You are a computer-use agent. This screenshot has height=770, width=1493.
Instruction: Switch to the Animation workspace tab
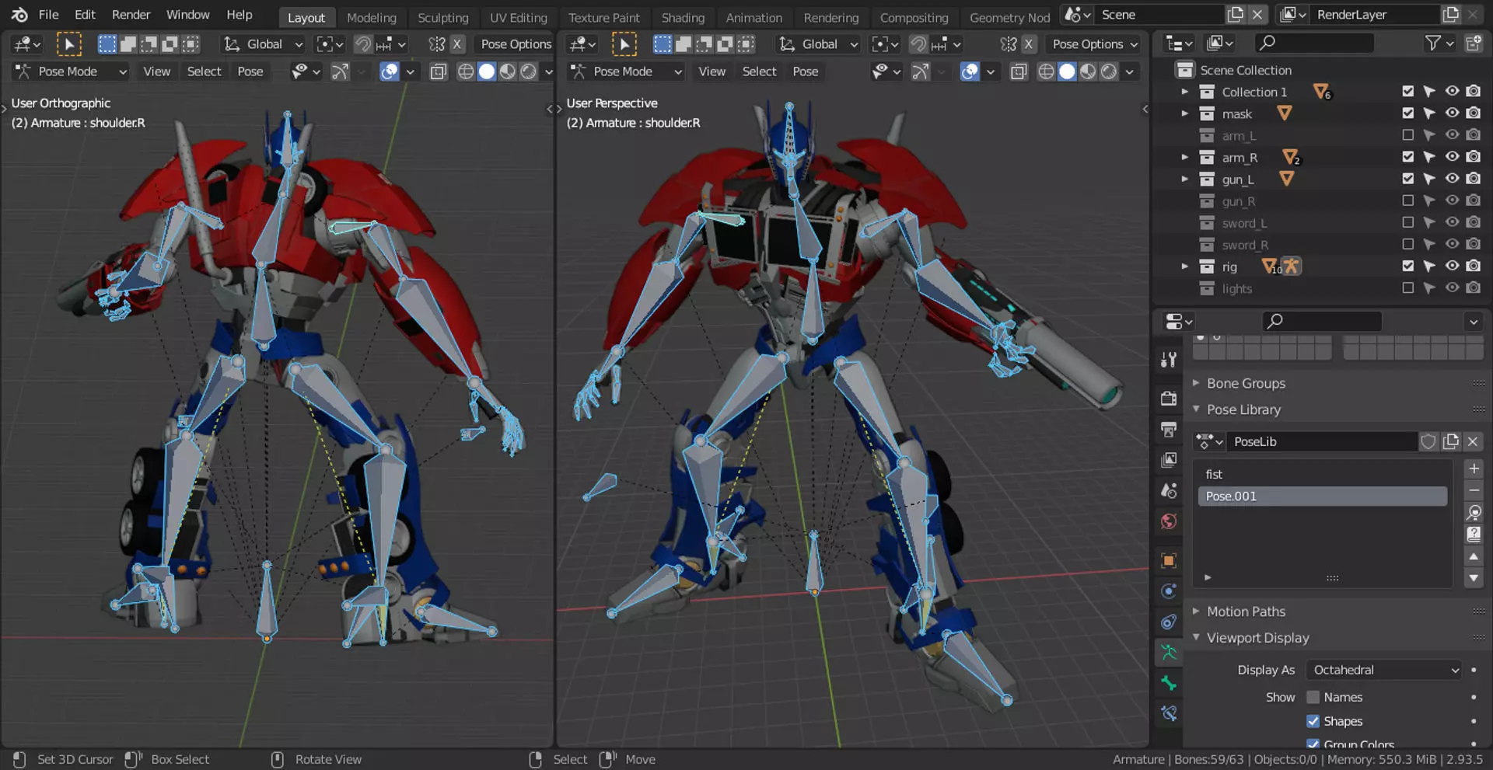[753, 17]
